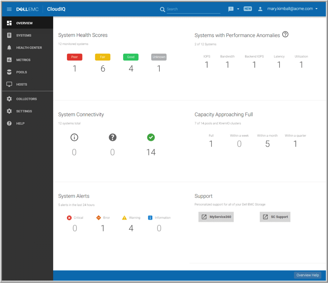Select the Poor health score badge
Image resolution: width=328 pixels, height=283 pixels.
tap(74, 57)
